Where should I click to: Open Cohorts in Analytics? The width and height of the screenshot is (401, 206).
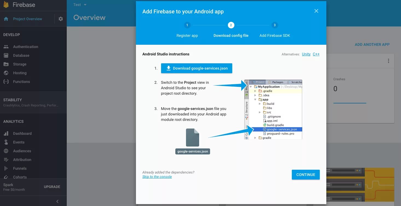(x=20, y=177)
